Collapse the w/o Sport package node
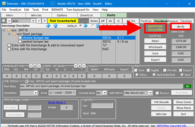The width and height of the screenshot is (195, 127). 9,34
